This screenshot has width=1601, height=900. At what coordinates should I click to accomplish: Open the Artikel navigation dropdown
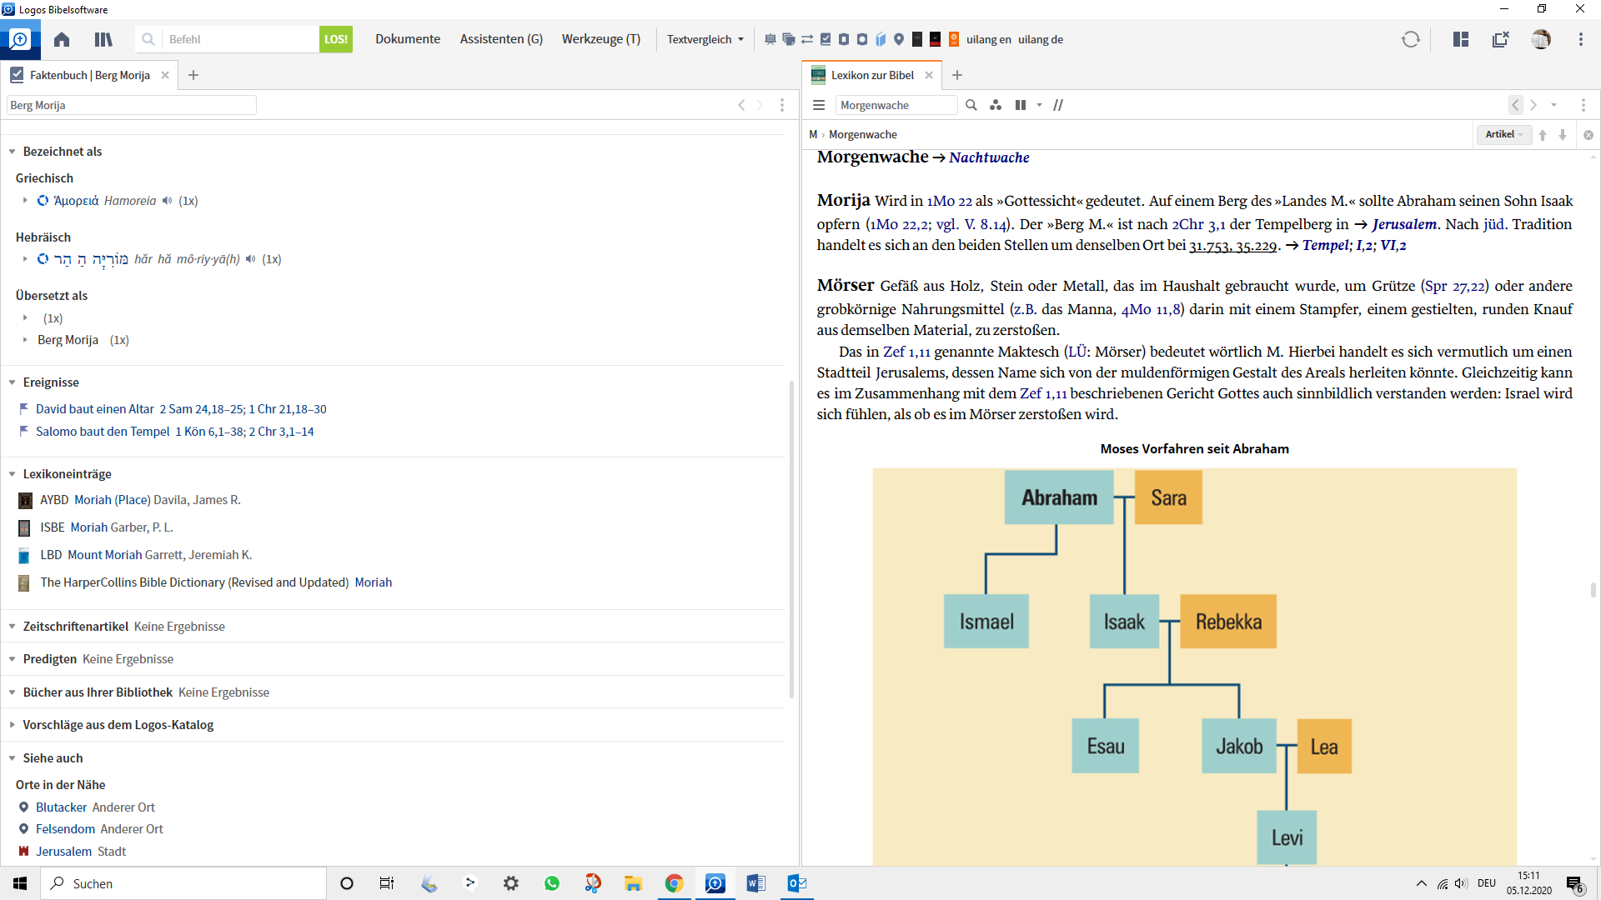click(x=1503, y=134)
